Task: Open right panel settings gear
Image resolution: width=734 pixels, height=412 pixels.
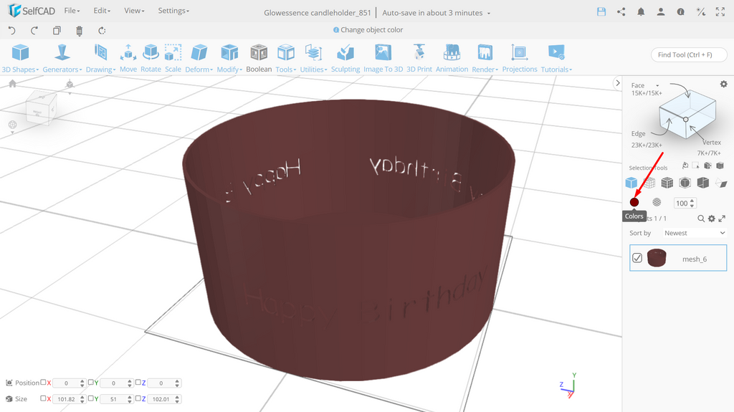Action: click(x=724, y=85)
